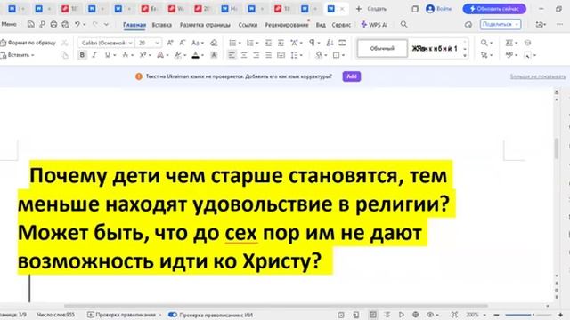Screen dimensions: 570x320
Task: Toggle superscript button
Action: (142, 55)
